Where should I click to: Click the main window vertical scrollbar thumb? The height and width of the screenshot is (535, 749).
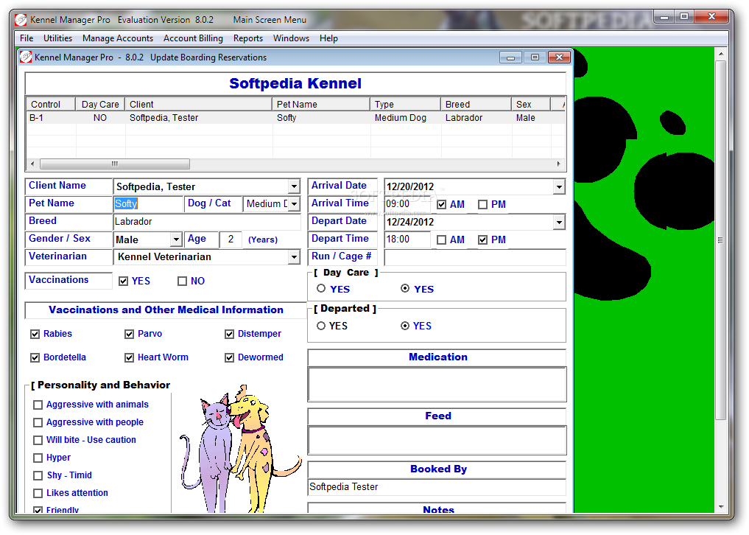(720, 240)
